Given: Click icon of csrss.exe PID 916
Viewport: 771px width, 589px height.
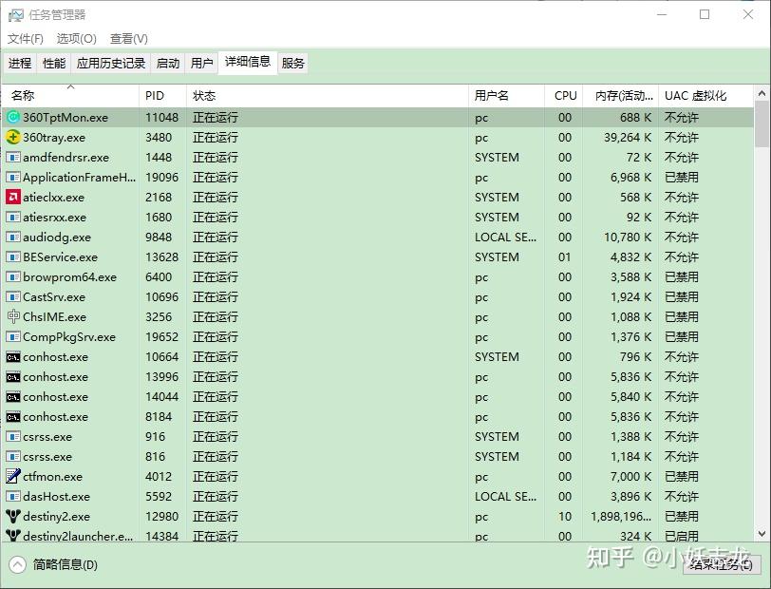Looking at the screenshot, I should click(x=13, y=436).
